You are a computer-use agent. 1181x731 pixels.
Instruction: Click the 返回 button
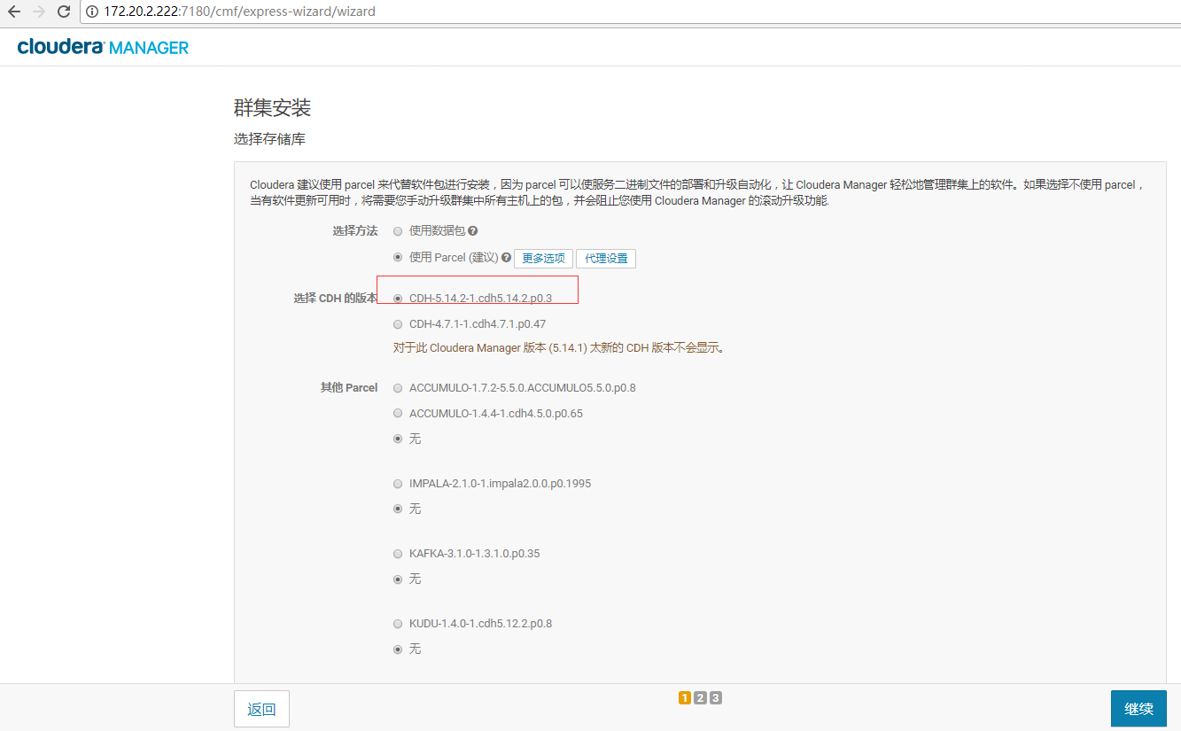pos(261,709)
